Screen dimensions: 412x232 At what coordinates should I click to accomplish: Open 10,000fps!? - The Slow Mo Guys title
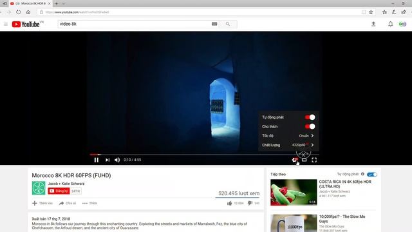[342, 219]
